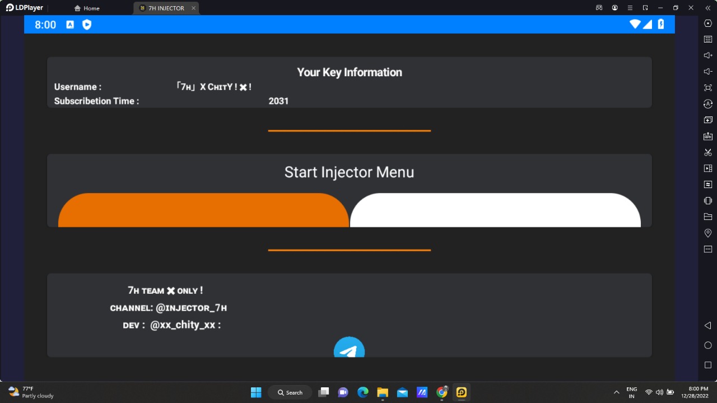Open video recorder sidebar icon
Screen dimensions: 717x403
pos(708,168)
